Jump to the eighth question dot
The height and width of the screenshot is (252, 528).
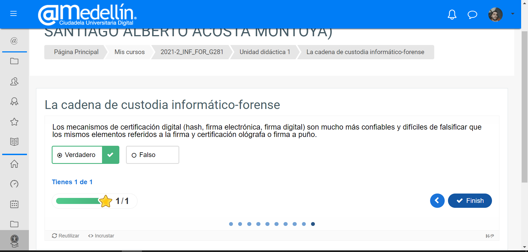[295, 224]
